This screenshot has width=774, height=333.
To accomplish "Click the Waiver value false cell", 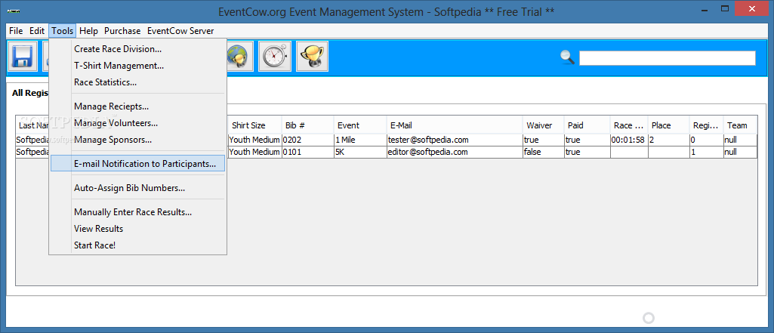I will 544,152.
